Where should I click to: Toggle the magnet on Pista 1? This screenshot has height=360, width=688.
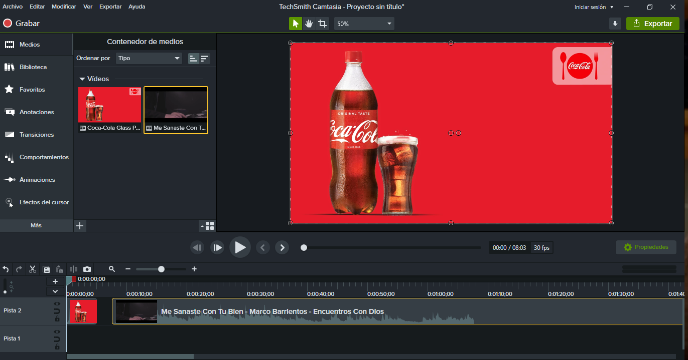(57, 339)
